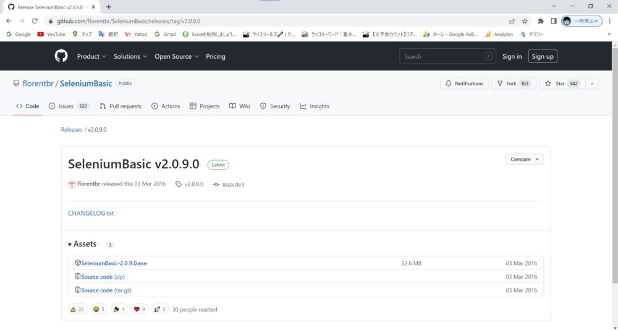The image size is (618, 330).
Task: Click the address bar URL
Action: click(129, 21)
